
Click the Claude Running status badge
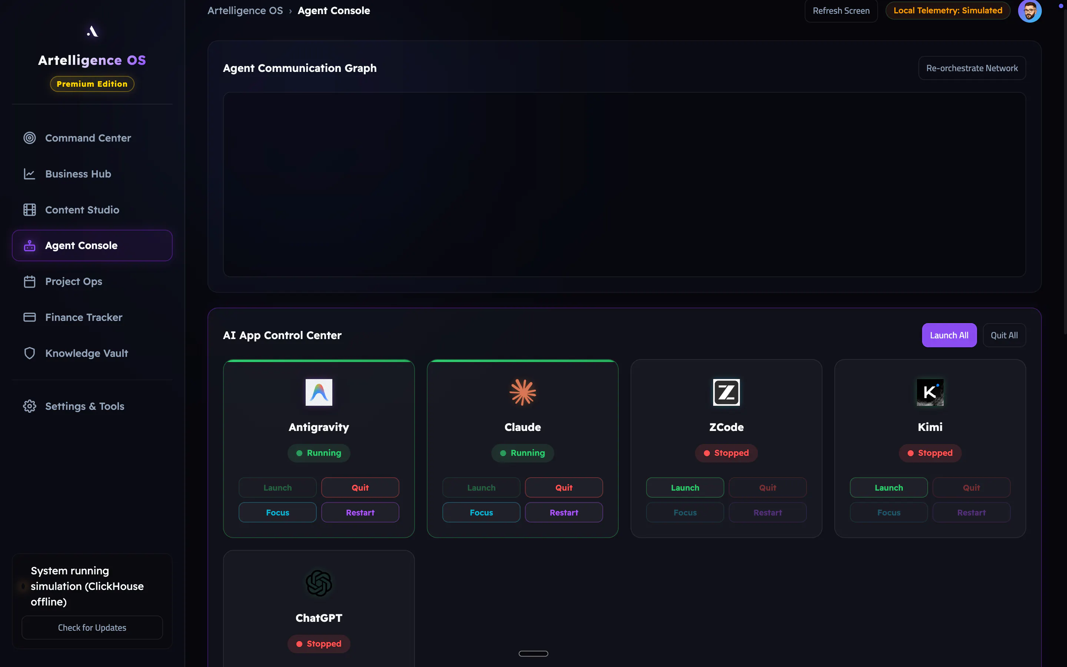pyautogui.click(x=522, y=453)
